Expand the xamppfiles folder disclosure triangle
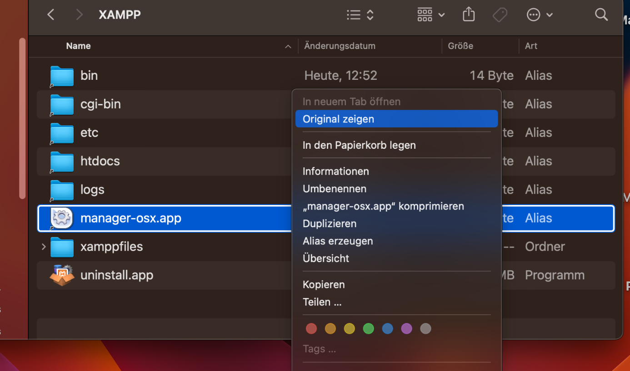The image size is (630, 371). [44, 247]
